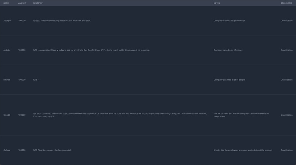This screenshot has width=296, height=165.
Task: Click the 100000 amount in Addepar row
Action: click(22, 21)
